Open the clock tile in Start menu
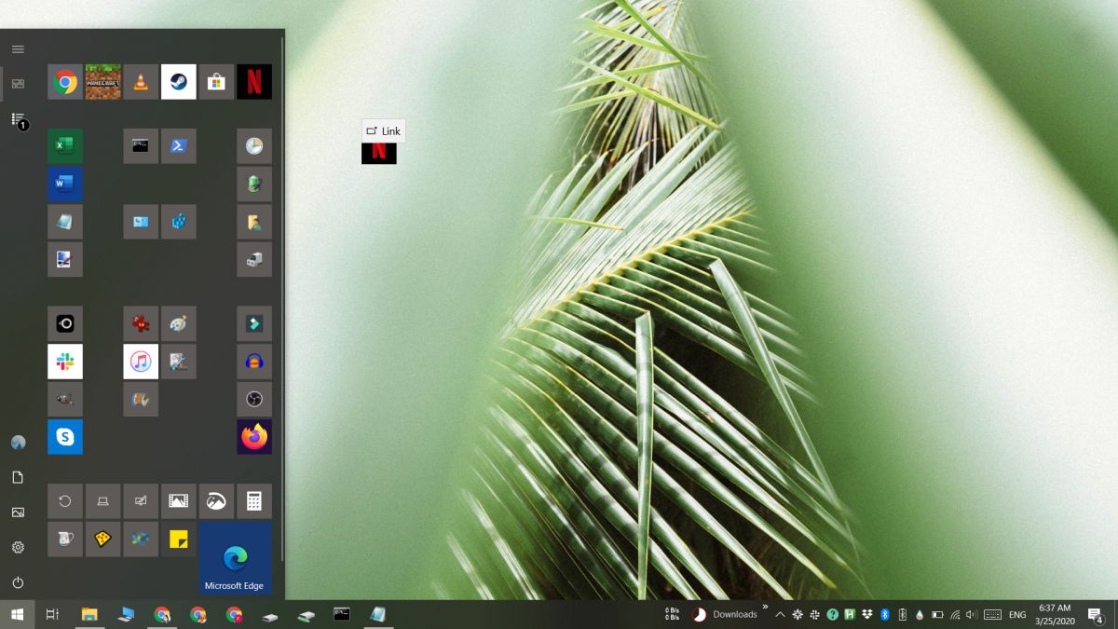This screenshot has height=629, width=1118. coord(254,146)
